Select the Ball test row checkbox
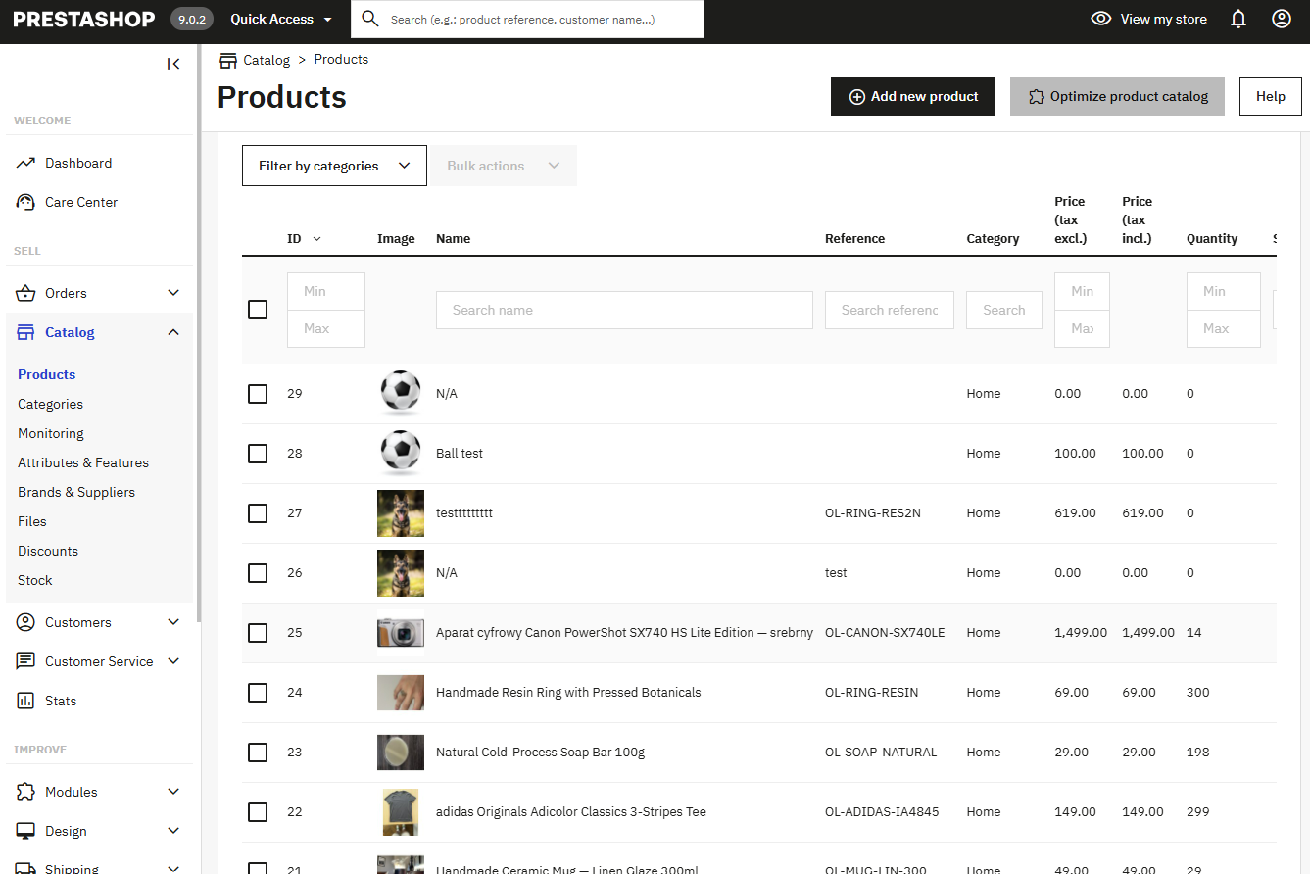The height and width of the screenshot is (874, 1310). pyautogui.click(x=258, y=454)
